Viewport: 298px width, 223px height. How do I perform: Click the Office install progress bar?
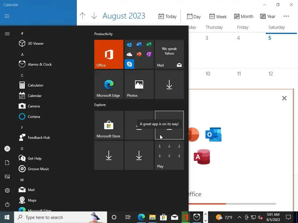pos(232,204)
